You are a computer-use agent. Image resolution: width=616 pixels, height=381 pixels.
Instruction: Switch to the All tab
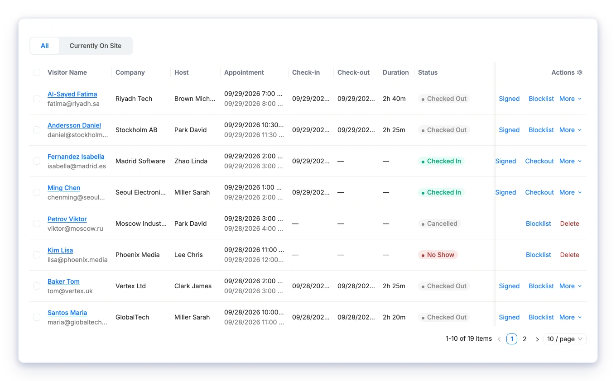(45, 46)
